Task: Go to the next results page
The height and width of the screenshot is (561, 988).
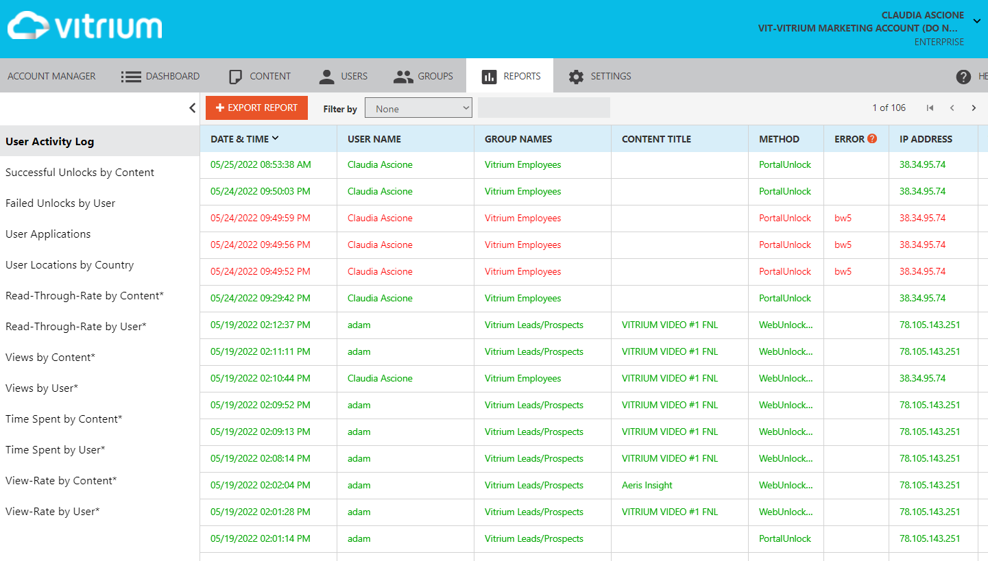Action: point(974,108)
